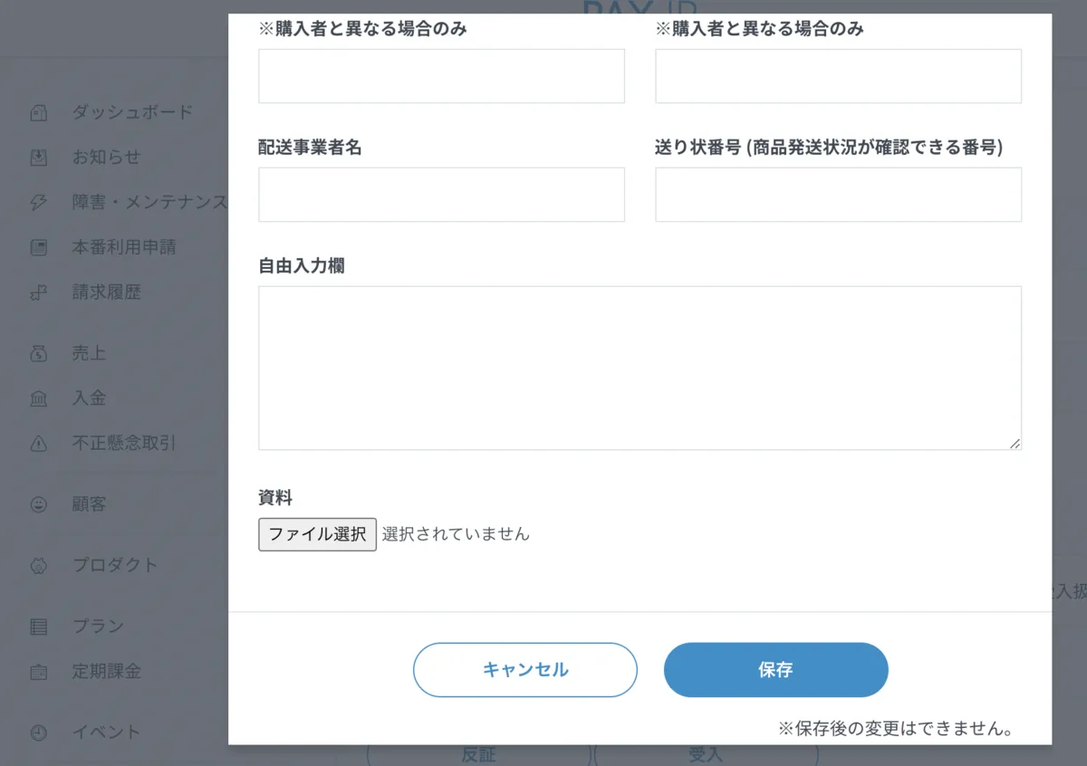Go to 定期課金 in sidebar
The height and width of the screenshot is (766, 1087).
(107, 672)
